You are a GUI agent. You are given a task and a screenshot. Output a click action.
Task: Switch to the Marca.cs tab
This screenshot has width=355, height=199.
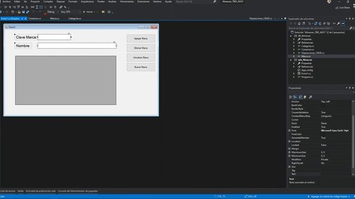click(54, 18)
